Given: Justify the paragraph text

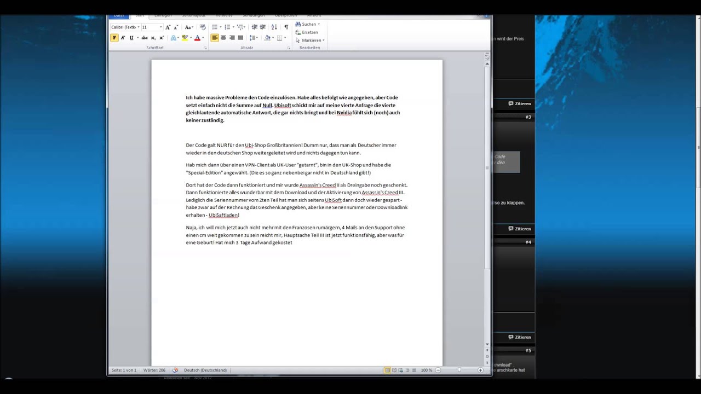Looking at the screenshot, I should click(x=240, y=38).
